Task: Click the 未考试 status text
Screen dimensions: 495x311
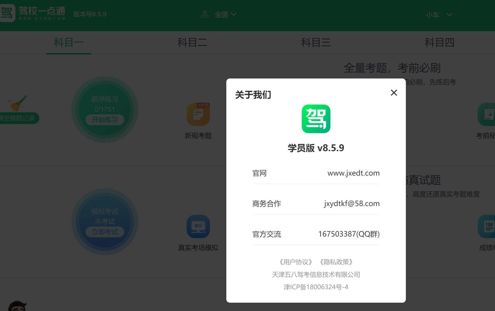Action: (x=105, y=222)
